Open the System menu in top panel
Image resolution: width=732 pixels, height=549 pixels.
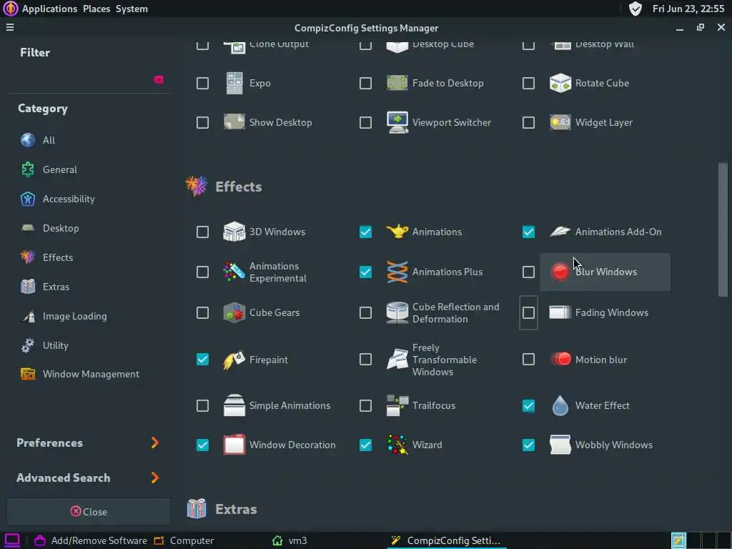click(x=132, y=9)
